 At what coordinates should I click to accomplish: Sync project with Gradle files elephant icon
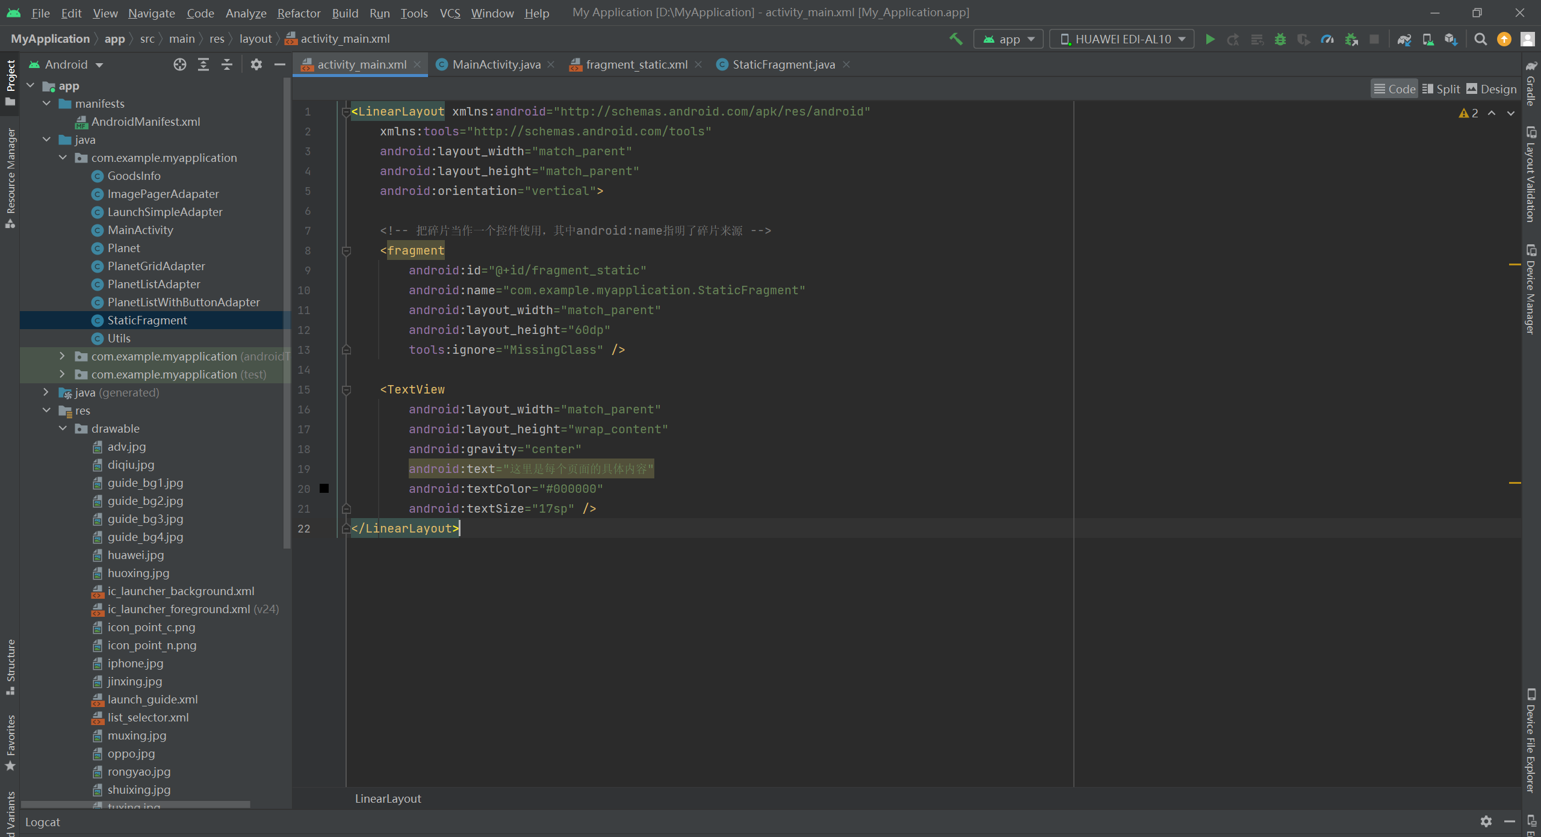[1404, 39]
